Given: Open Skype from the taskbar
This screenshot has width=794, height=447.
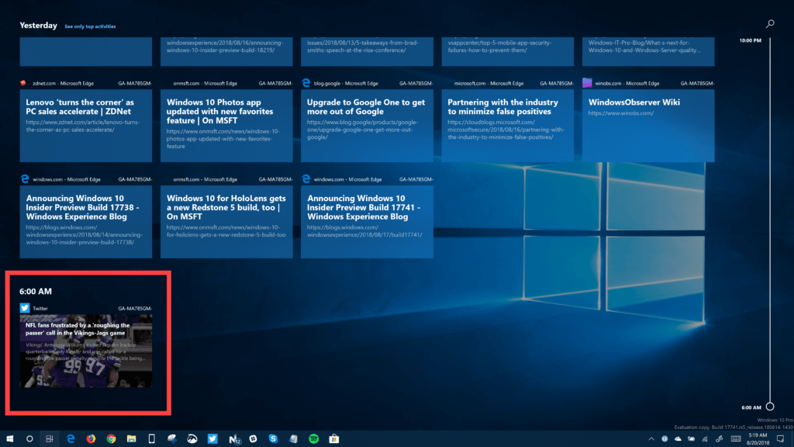Looking at the screenshot, I should click(x=273, y=438).
